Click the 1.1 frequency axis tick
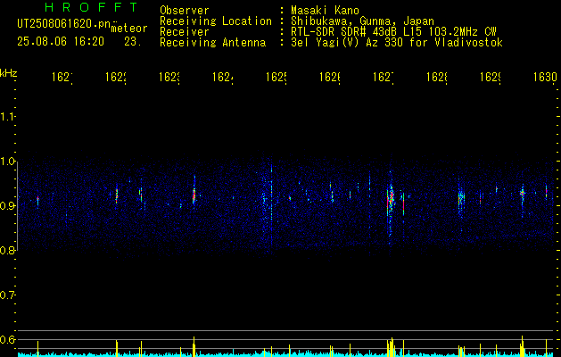The width and height of the screenshot is (561, 357). coord(7,116)
